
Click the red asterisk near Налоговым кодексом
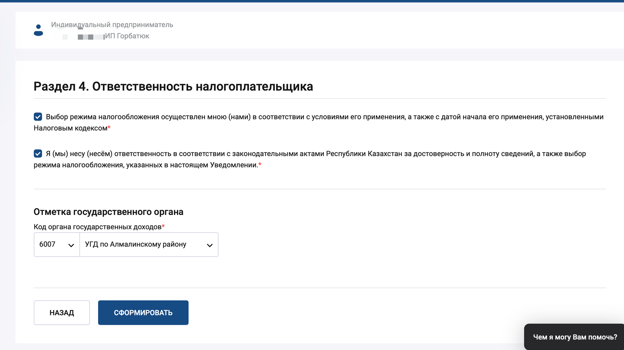tap(109, 128)
